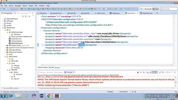178x100 pixels.
Task: Click the Open Perspective icon
Action: 142,9
